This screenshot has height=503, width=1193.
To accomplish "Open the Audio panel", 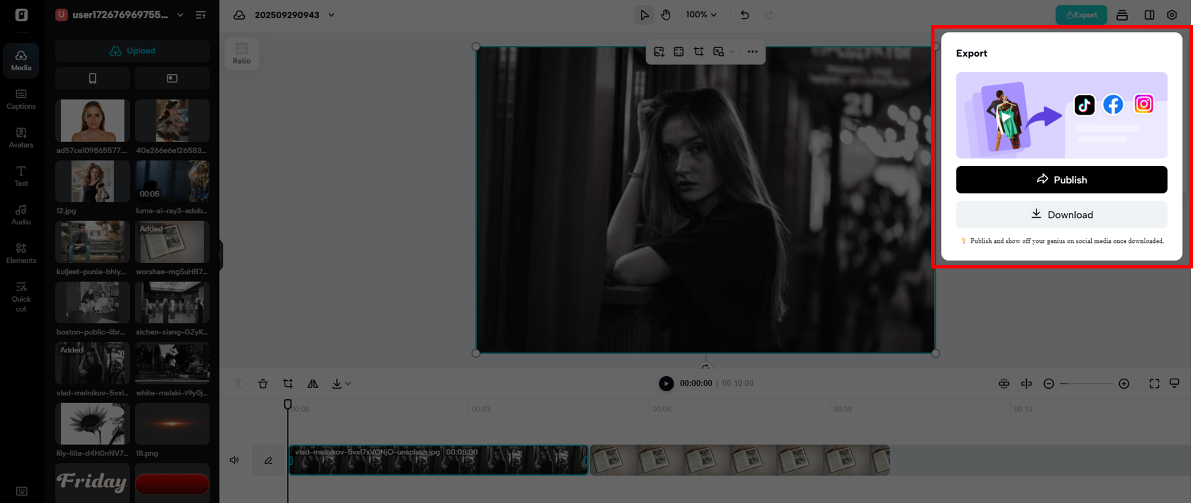I will [21, 214].
